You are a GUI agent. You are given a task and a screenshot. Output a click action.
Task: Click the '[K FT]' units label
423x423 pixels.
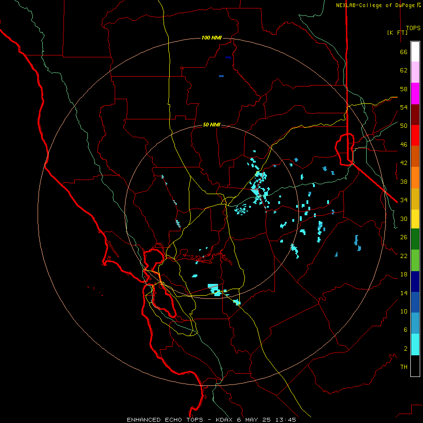coord(397,32)
